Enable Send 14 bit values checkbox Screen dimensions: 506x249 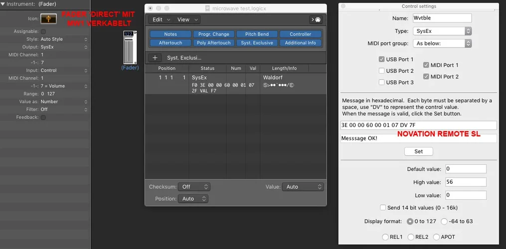[x=383, y=208]
